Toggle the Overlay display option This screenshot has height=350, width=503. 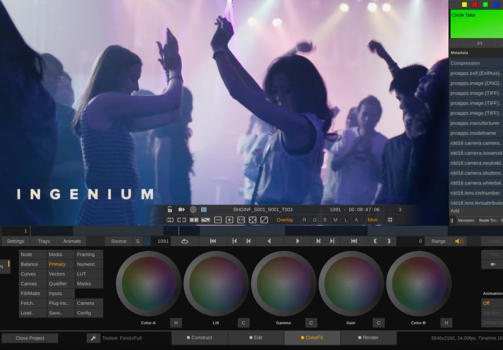point(285,220)
